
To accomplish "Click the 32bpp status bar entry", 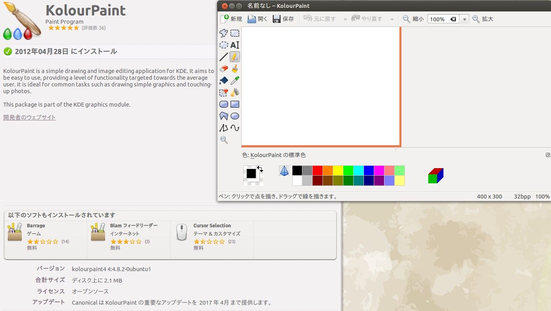I will click(522, 197).
